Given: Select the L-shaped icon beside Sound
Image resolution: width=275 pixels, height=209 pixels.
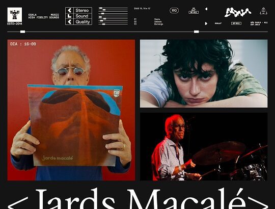Looking at the screenshot, I should tap(69, 16).
